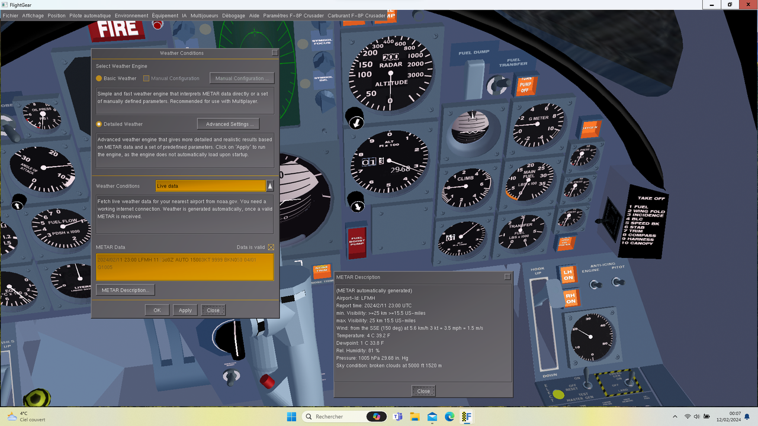Screen dimensions: 758x426
Task: Open the Débogage menu
Action: coord(234,16)
